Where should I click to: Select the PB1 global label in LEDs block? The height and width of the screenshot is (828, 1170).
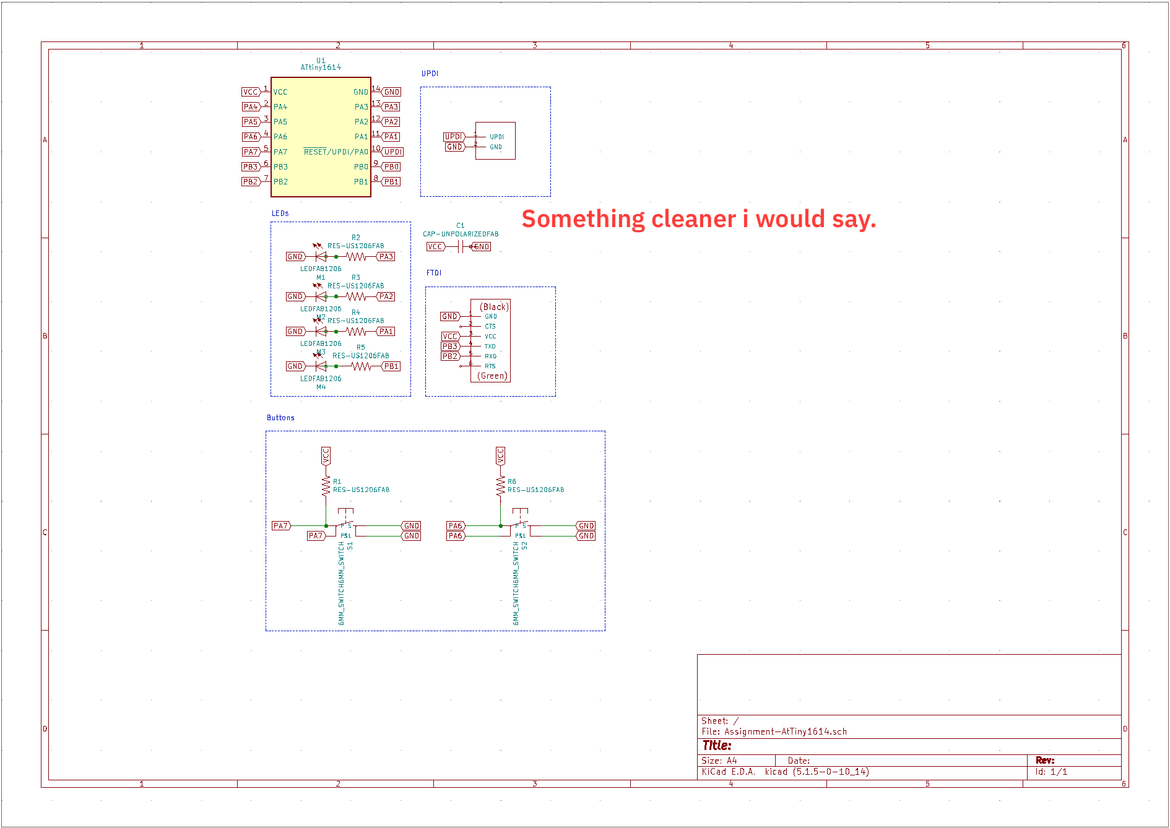[x=391, y=366]
